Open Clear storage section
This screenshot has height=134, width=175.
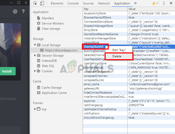click(51, 29)
